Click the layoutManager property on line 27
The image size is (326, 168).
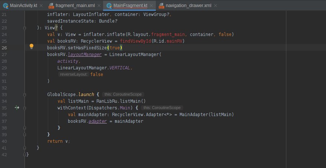[x=85, y=55]
